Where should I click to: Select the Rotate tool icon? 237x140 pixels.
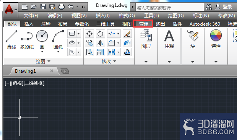(100, 34)
